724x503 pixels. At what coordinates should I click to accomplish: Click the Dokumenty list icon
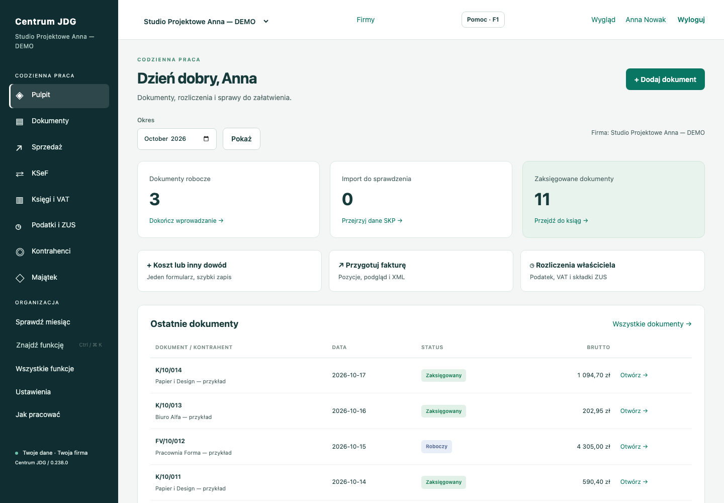(20, 122)
